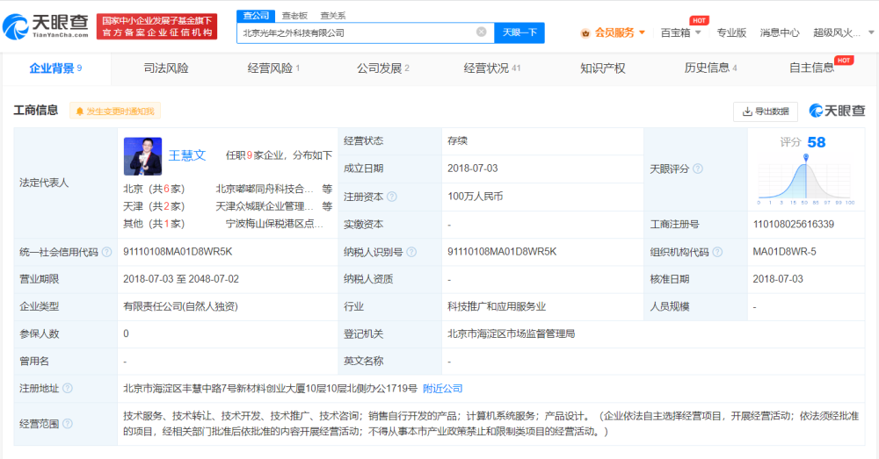
Task: Click the 2018-07-03 establishment date value
Action: (473, 169)
